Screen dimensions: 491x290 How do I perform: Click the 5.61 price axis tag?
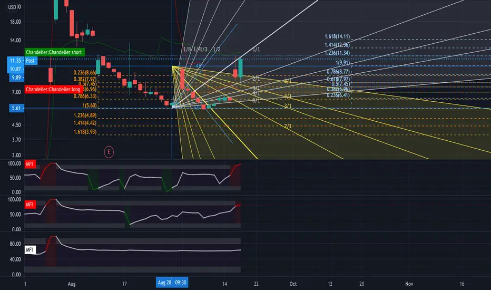click(16, 108)
